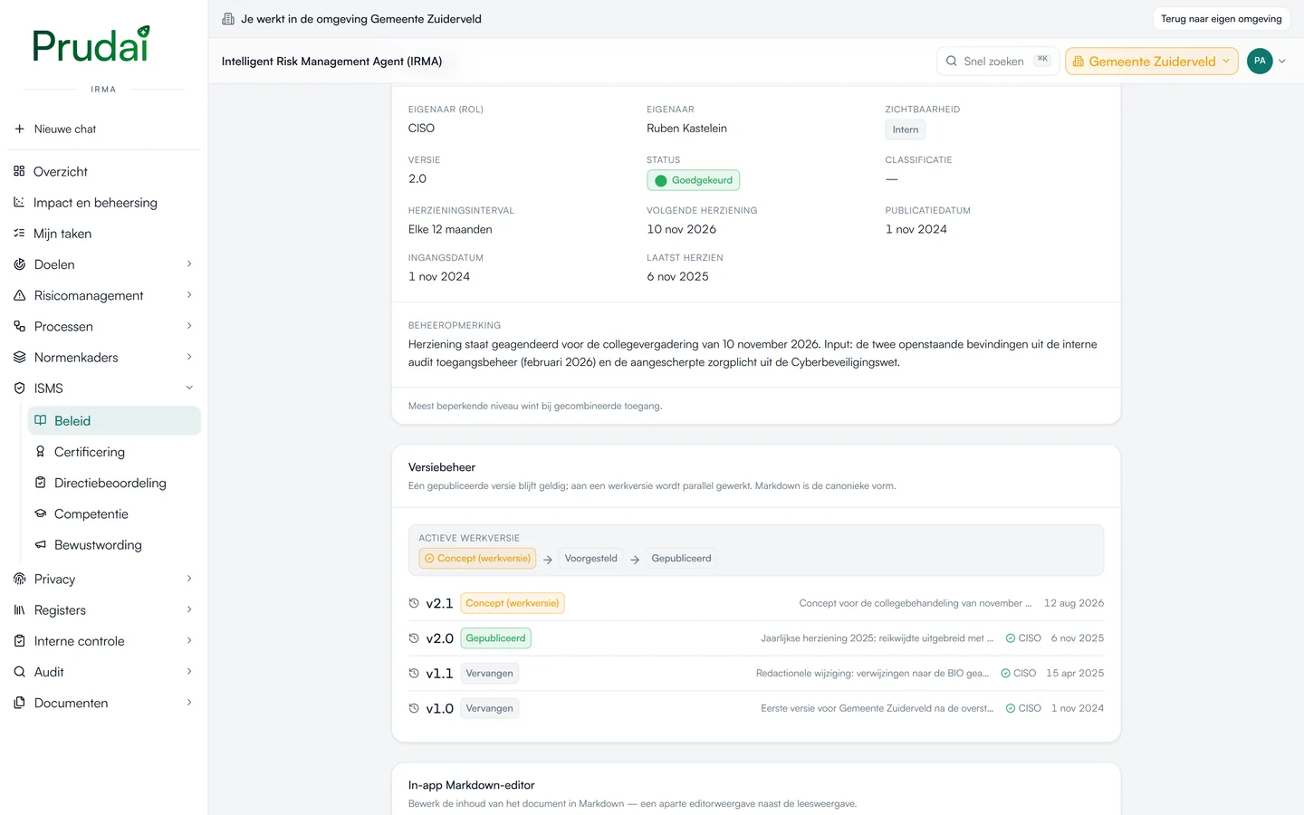This screenshot has height=815, width=1304.
Task: Open the v2.0 Gepubliceerd version row
Action: click(756, 638)
